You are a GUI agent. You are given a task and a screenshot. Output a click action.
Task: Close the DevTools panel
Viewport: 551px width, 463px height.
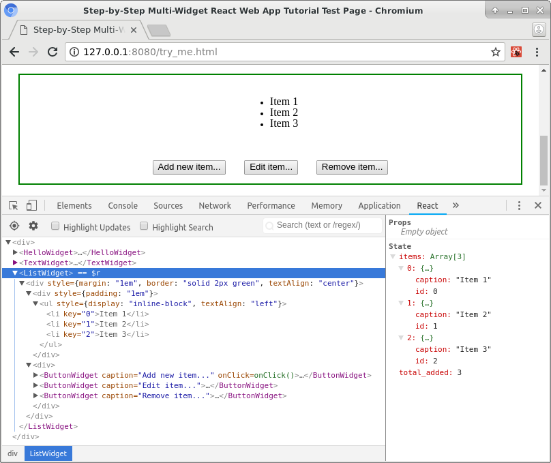click(537, 205)
